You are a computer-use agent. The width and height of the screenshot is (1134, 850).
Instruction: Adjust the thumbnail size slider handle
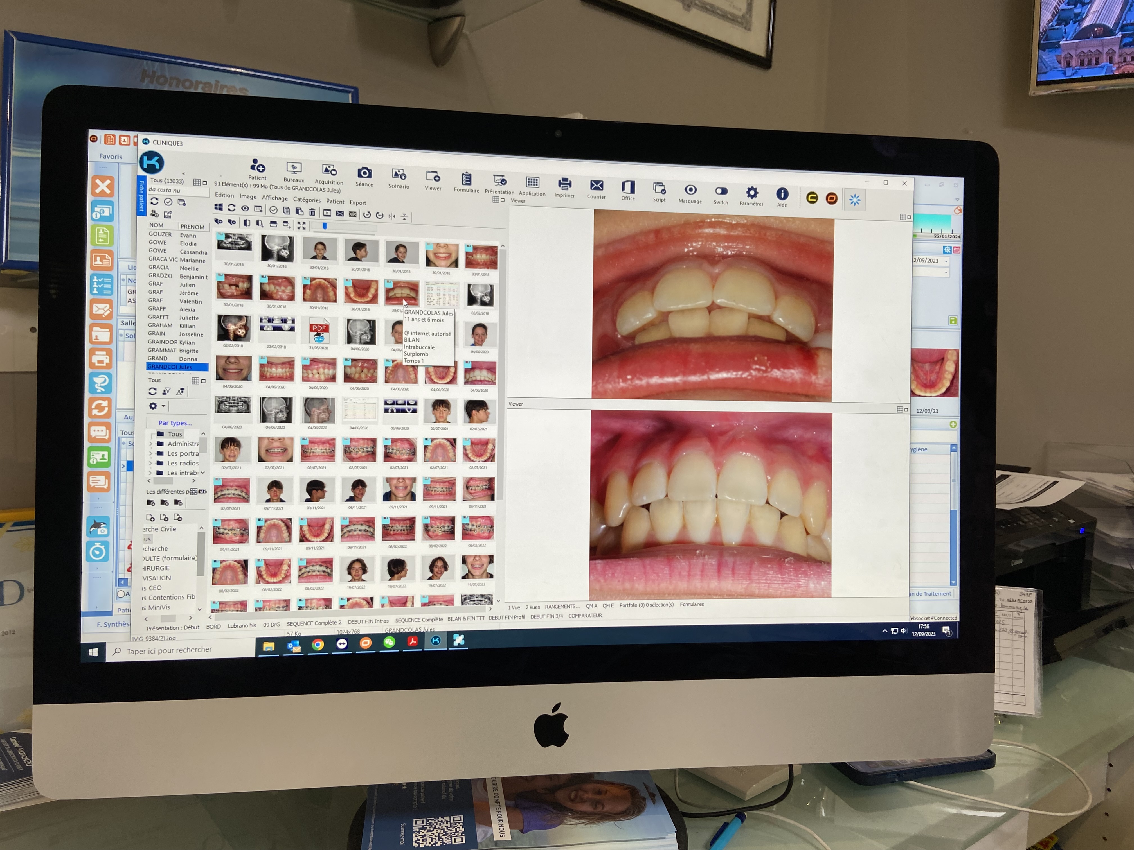coord(325,226)
